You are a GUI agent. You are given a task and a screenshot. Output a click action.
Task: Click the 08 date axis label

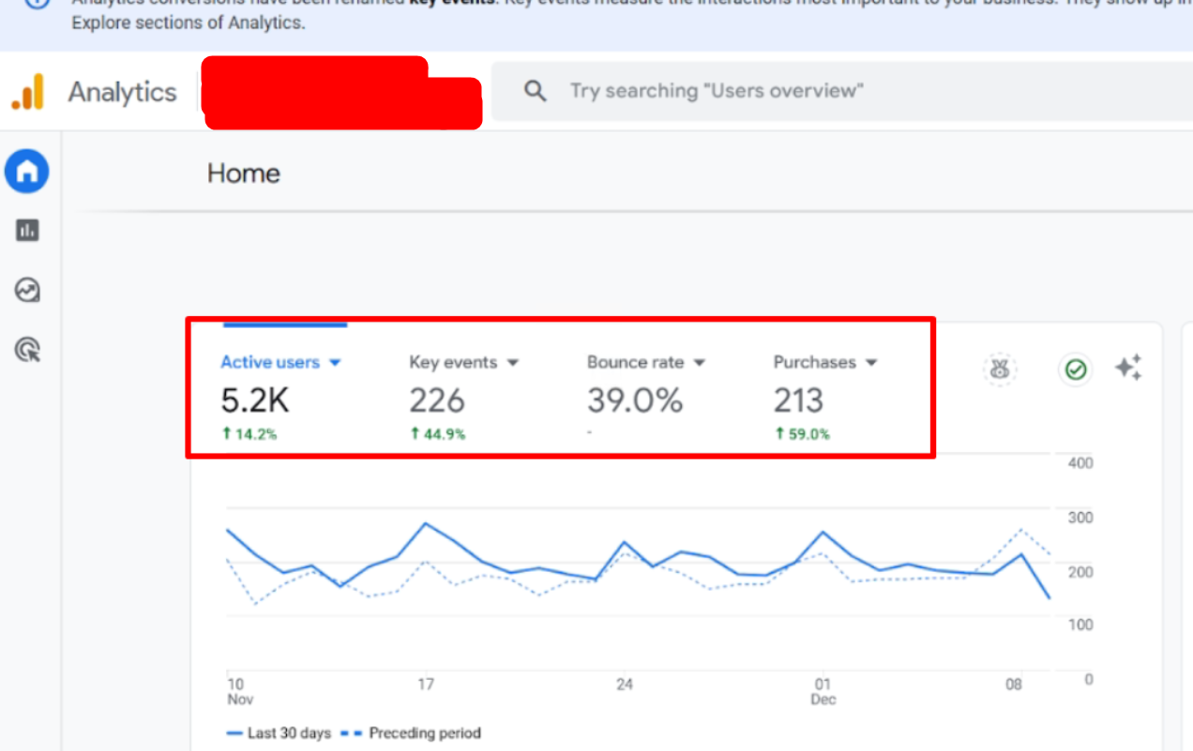point(1014,684)
